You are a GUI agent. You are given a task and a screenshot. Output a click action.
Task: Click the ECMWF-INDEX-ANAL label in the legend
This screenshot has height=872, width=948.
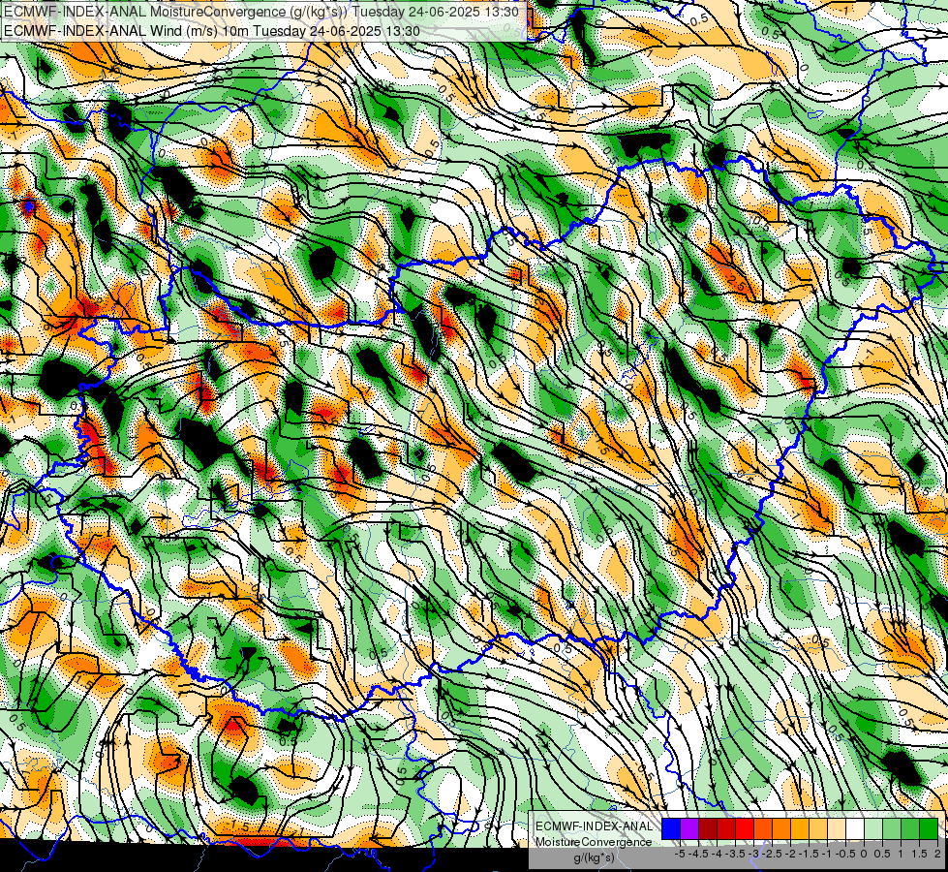click(x=594, y=826)
